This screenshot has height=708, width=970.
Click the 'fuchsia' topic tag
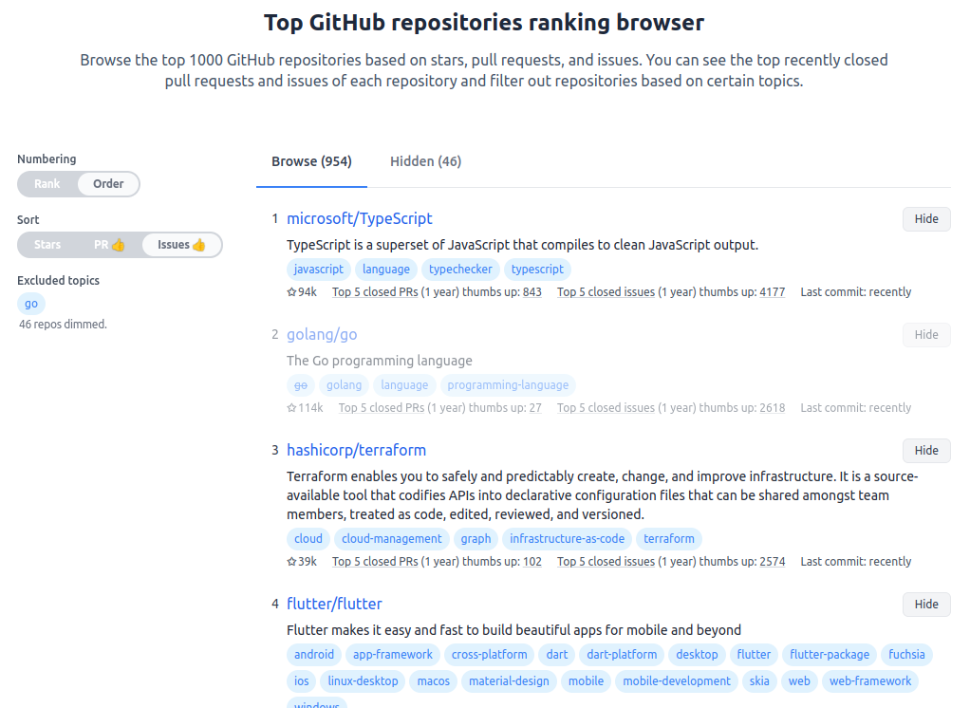tap(906, 654)
